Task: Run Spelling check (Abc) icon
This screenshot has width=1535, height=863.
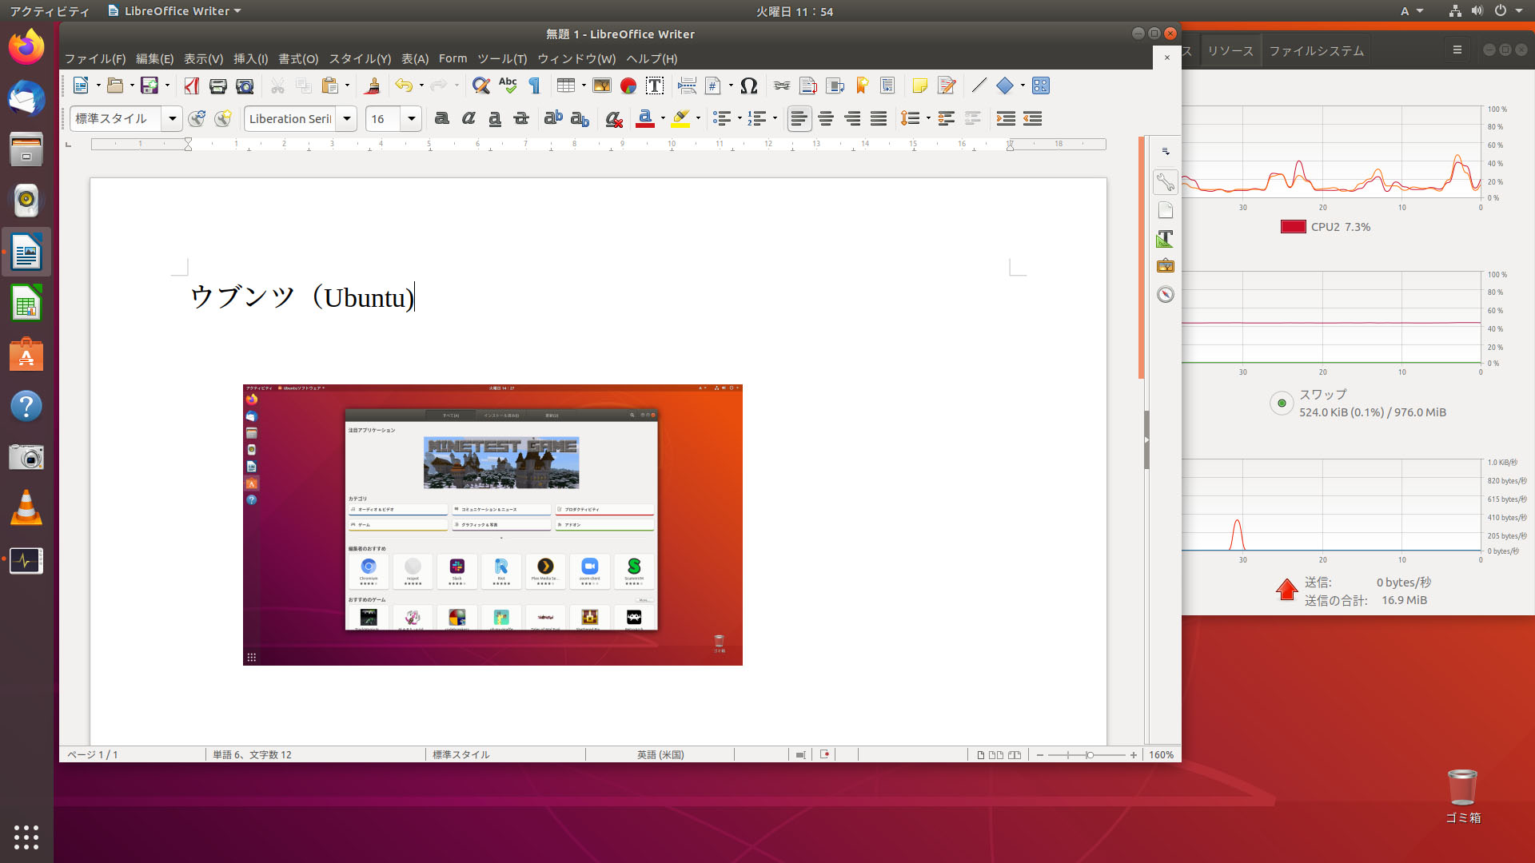Action: tap(508, 86)
